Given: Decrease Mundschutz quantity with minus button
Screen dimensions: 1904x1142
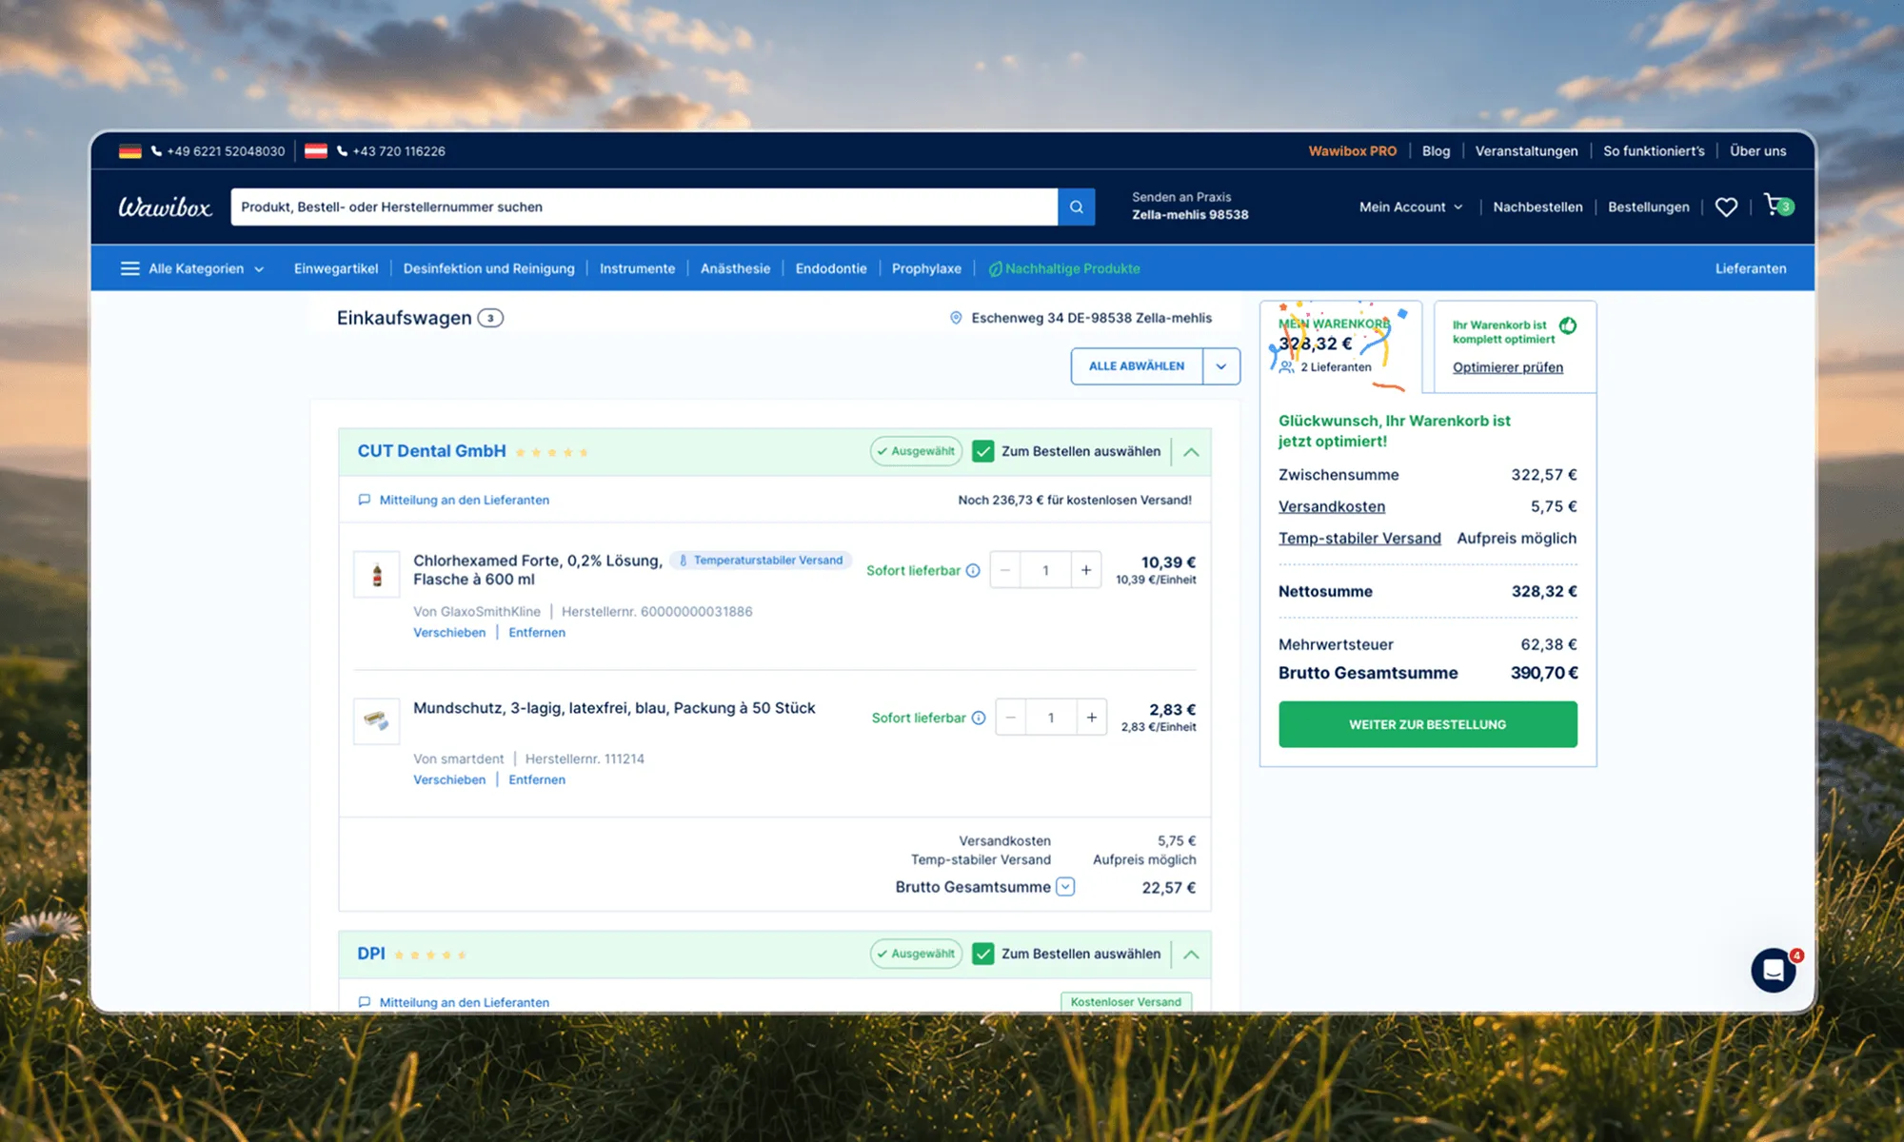Looking at the screenshot, I should 1011,718.
